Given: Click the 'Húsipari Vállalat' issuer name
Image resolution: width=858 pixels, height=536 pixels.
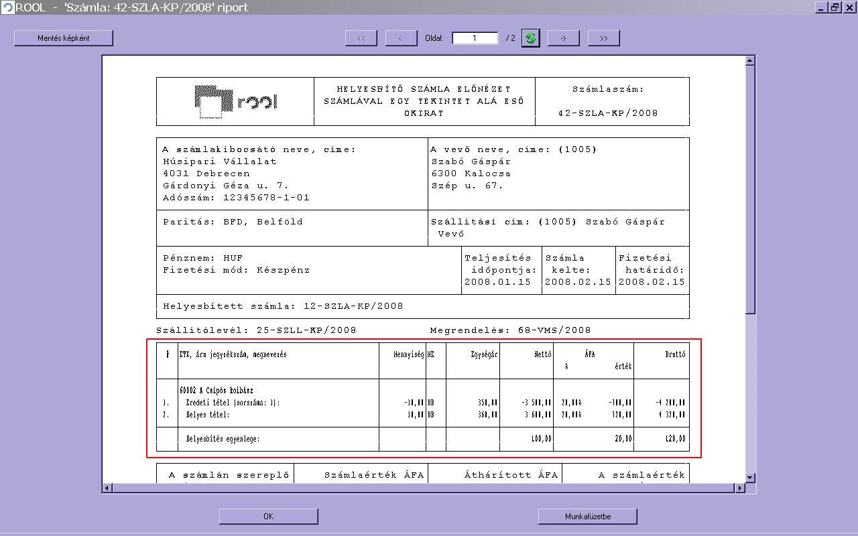Looking at the screenshot, I should click(x=220, y=161).
